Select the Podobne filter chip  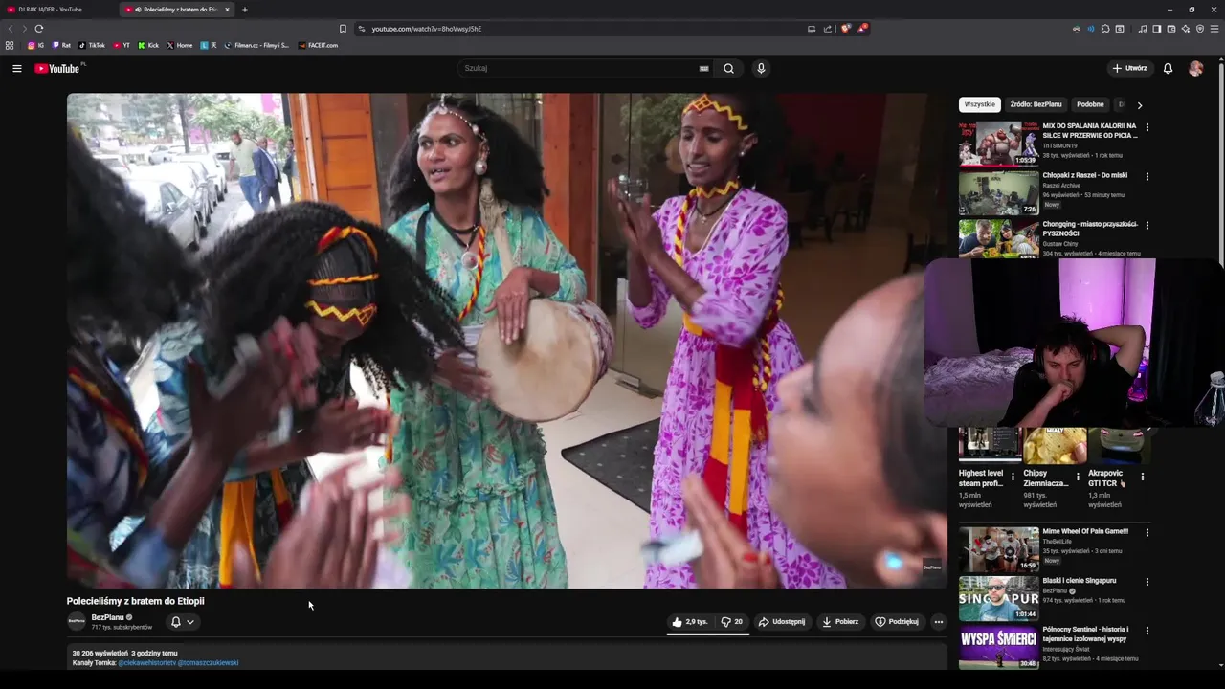pyautogui.click(x=1090, y=104)
